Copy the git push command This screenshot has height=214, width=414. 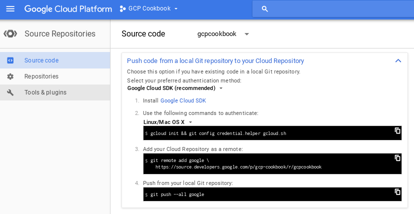(397, 191)
